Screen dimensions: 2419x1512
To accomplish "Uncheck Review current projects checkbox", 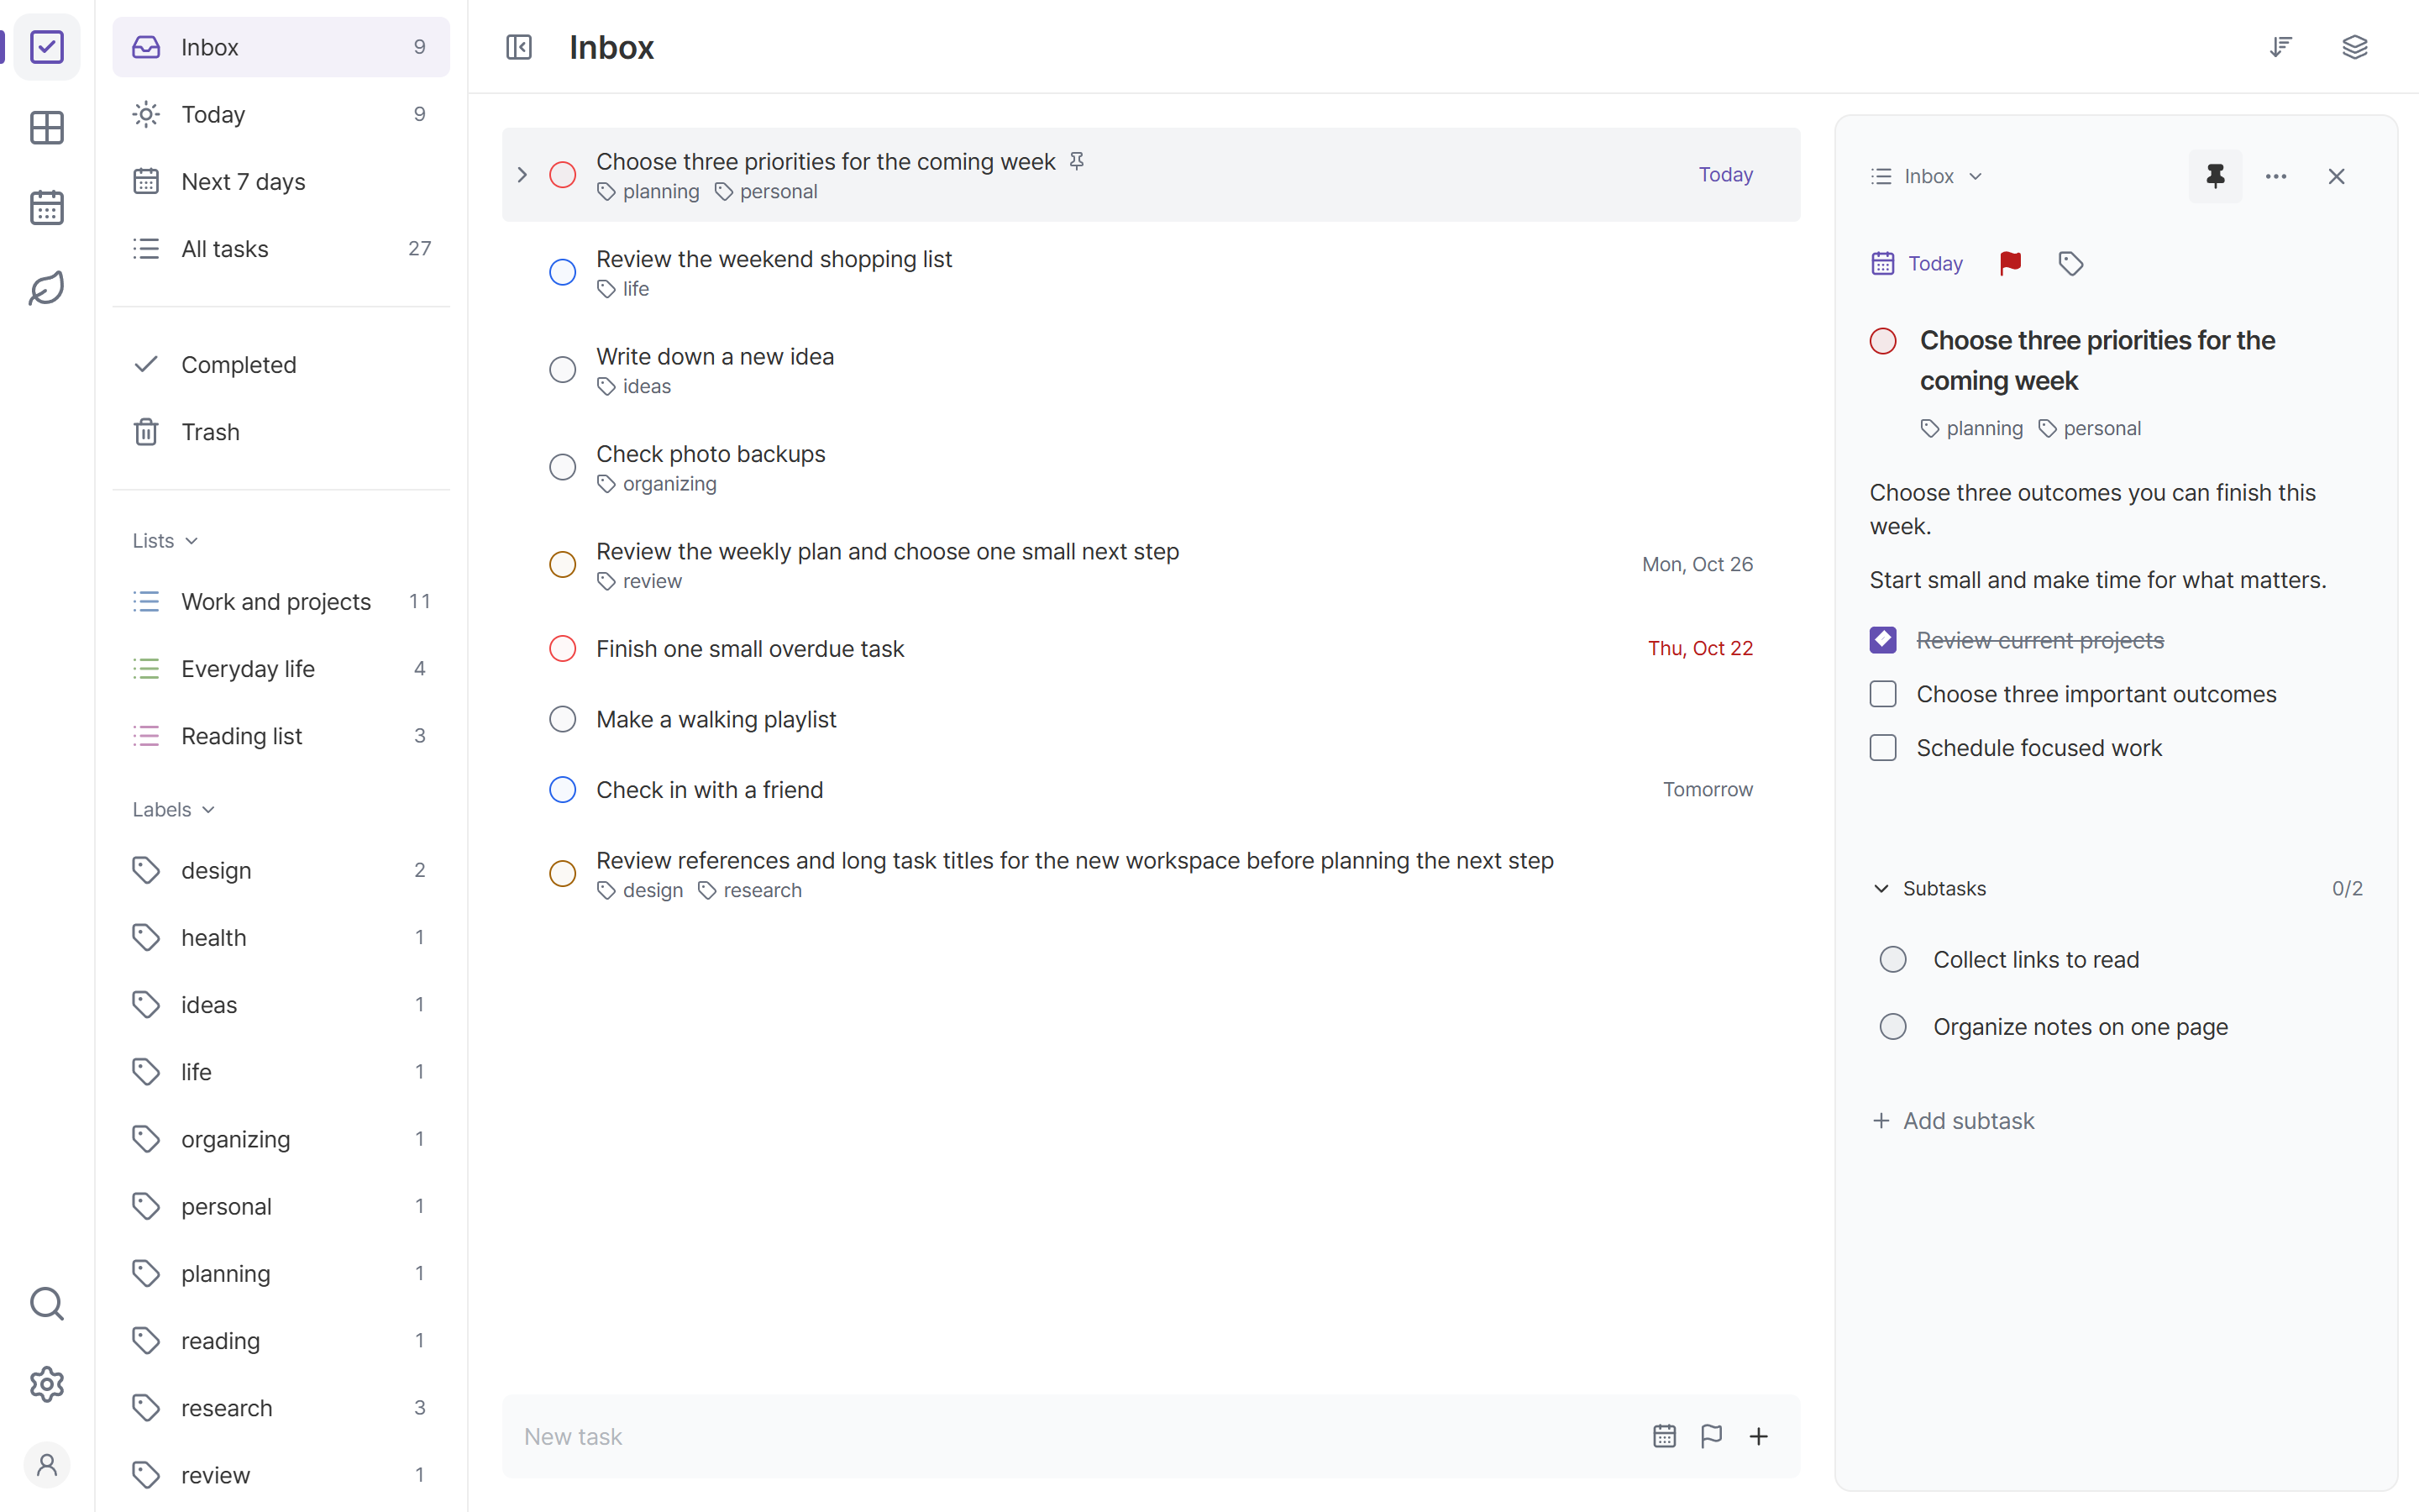I will 1883,640.
